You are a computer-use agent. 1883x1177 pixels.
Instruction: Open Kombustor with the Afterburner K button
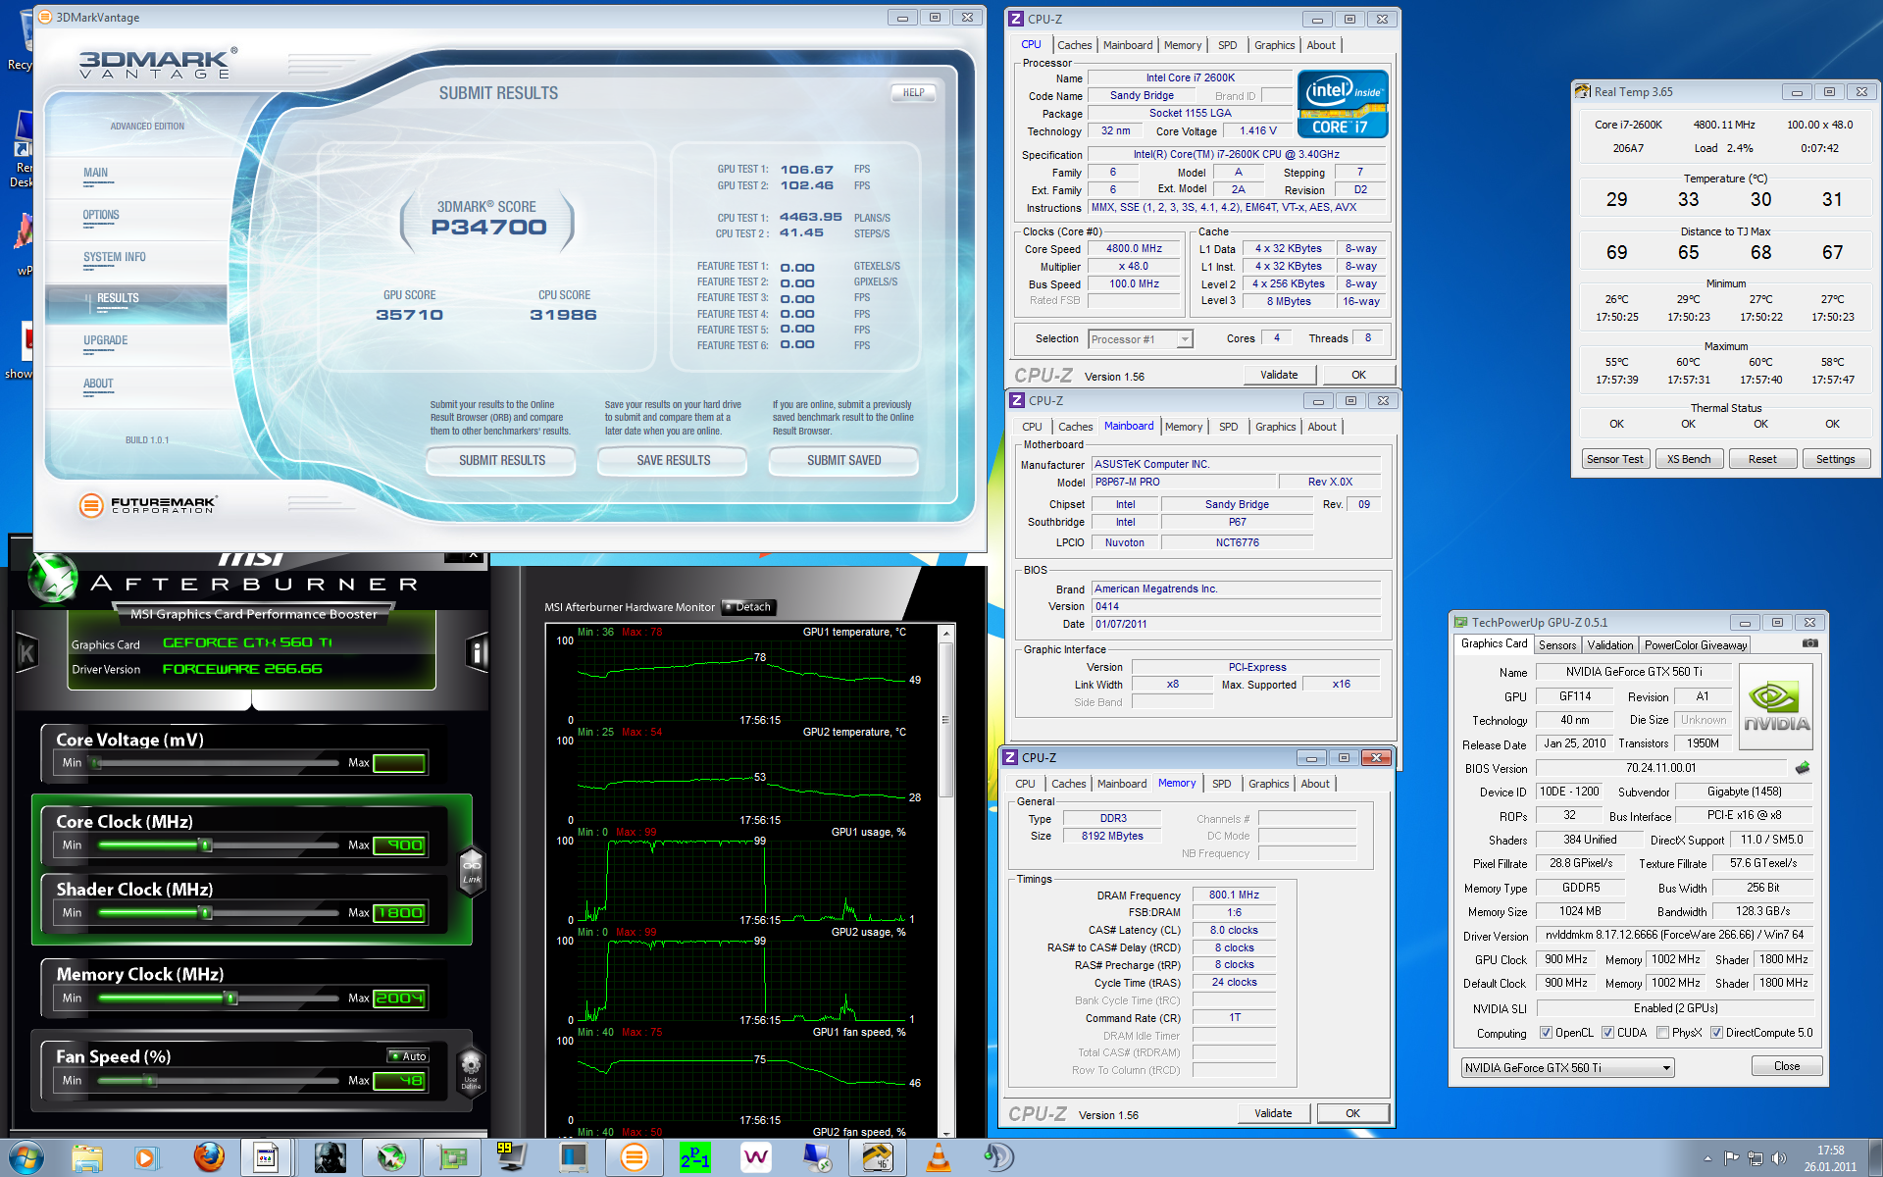(x=26, y=654)
